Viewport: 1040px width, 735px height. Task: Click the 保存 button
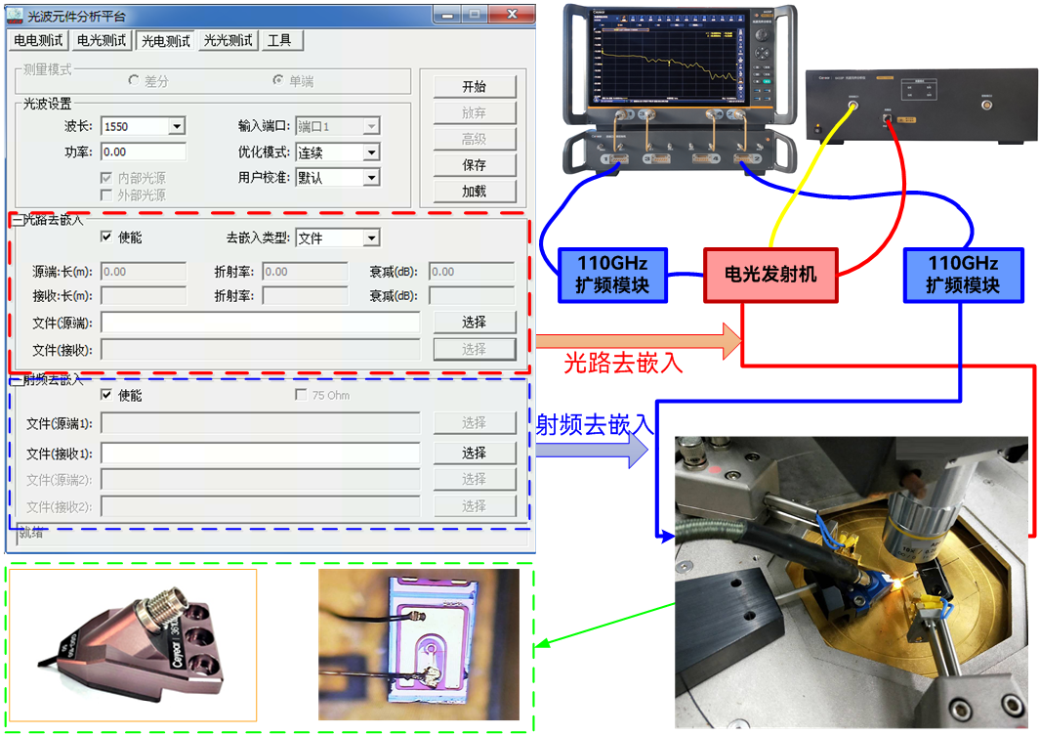[x=474, y=165]
